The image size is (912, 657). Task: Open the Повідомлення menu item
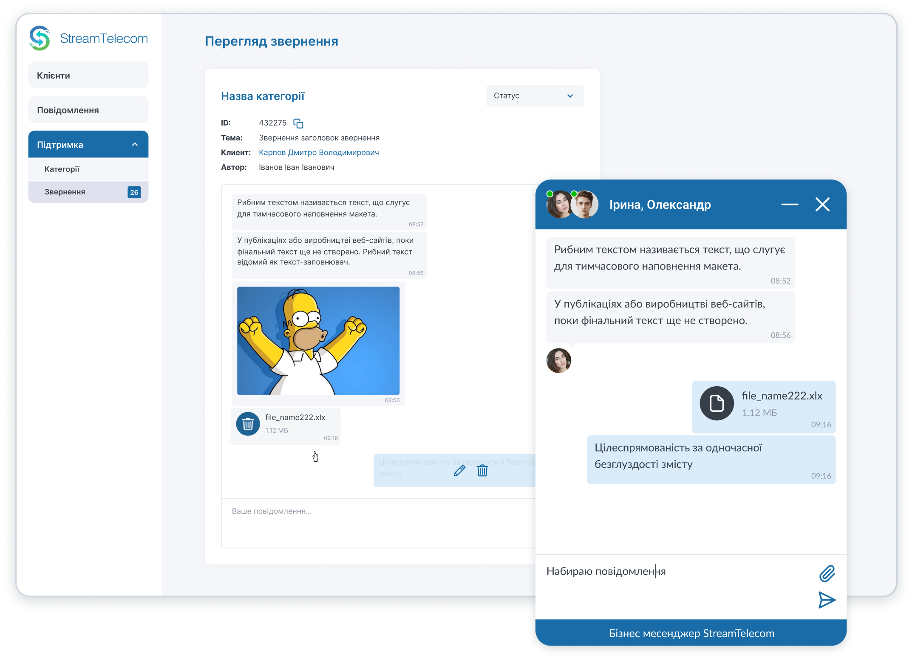tap(88, 110)
